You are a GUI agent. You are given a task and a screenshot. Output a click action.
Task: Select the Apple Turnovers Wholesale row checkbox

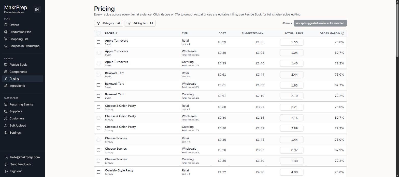pos(98,53)
